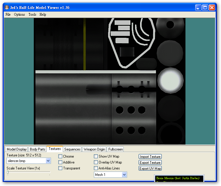Click the Export UV Map button
Image resolution: width=221 pixels, height=186 pixels.
(x=150, y=169)
